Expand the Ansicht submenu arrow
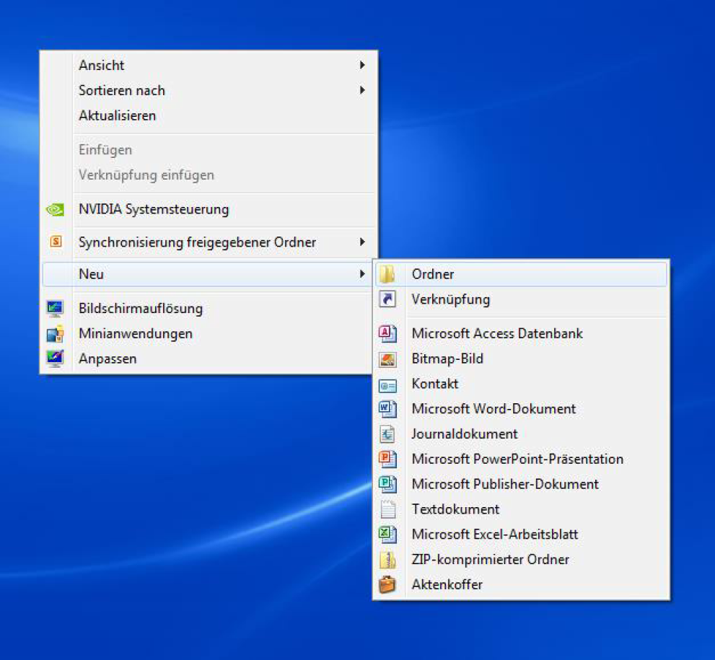Image resolution: width=715 pixels, height=660 pixels. coord(362,66)
